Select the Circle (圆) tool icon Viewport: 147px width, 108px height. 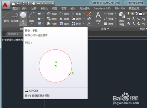(23, 15)
